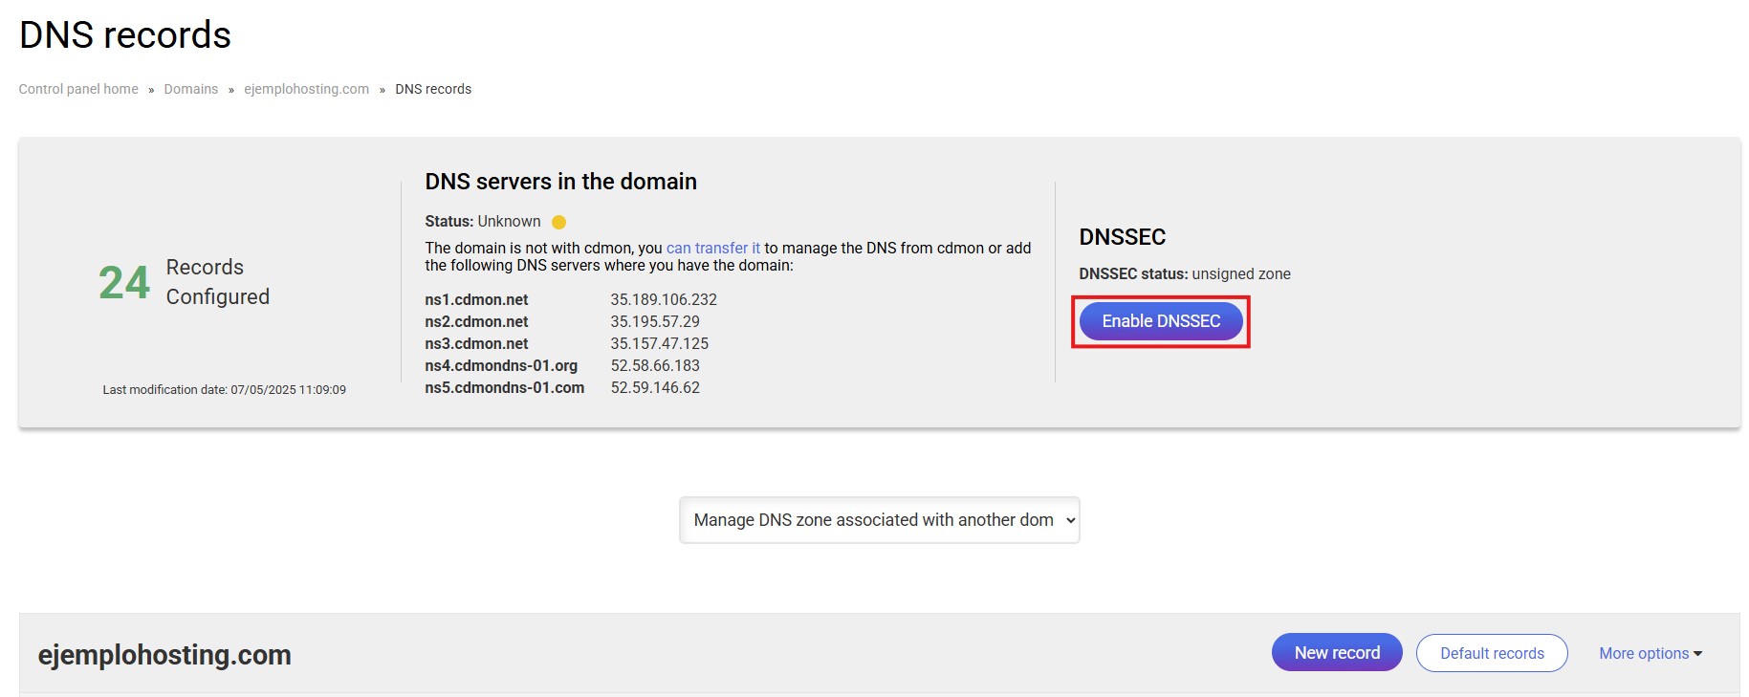Viewport: 1749px width, 697px height.
Task: Click the Last modification date text
Action: tap(224, 390)
